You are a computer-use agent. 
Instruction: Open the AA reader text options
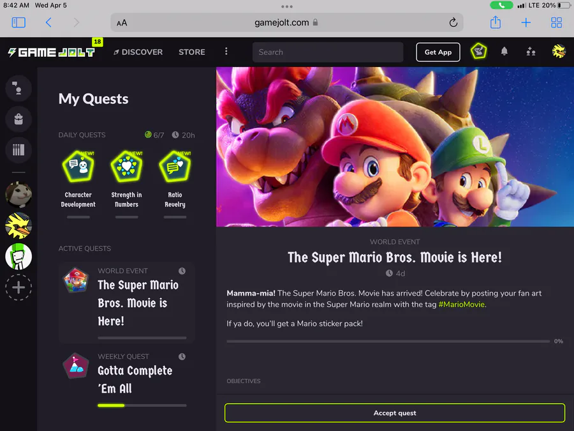[122, 23]
